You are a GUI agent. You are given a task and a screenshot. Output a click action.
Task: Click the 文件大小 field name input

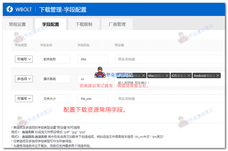[x=55, y=98]
